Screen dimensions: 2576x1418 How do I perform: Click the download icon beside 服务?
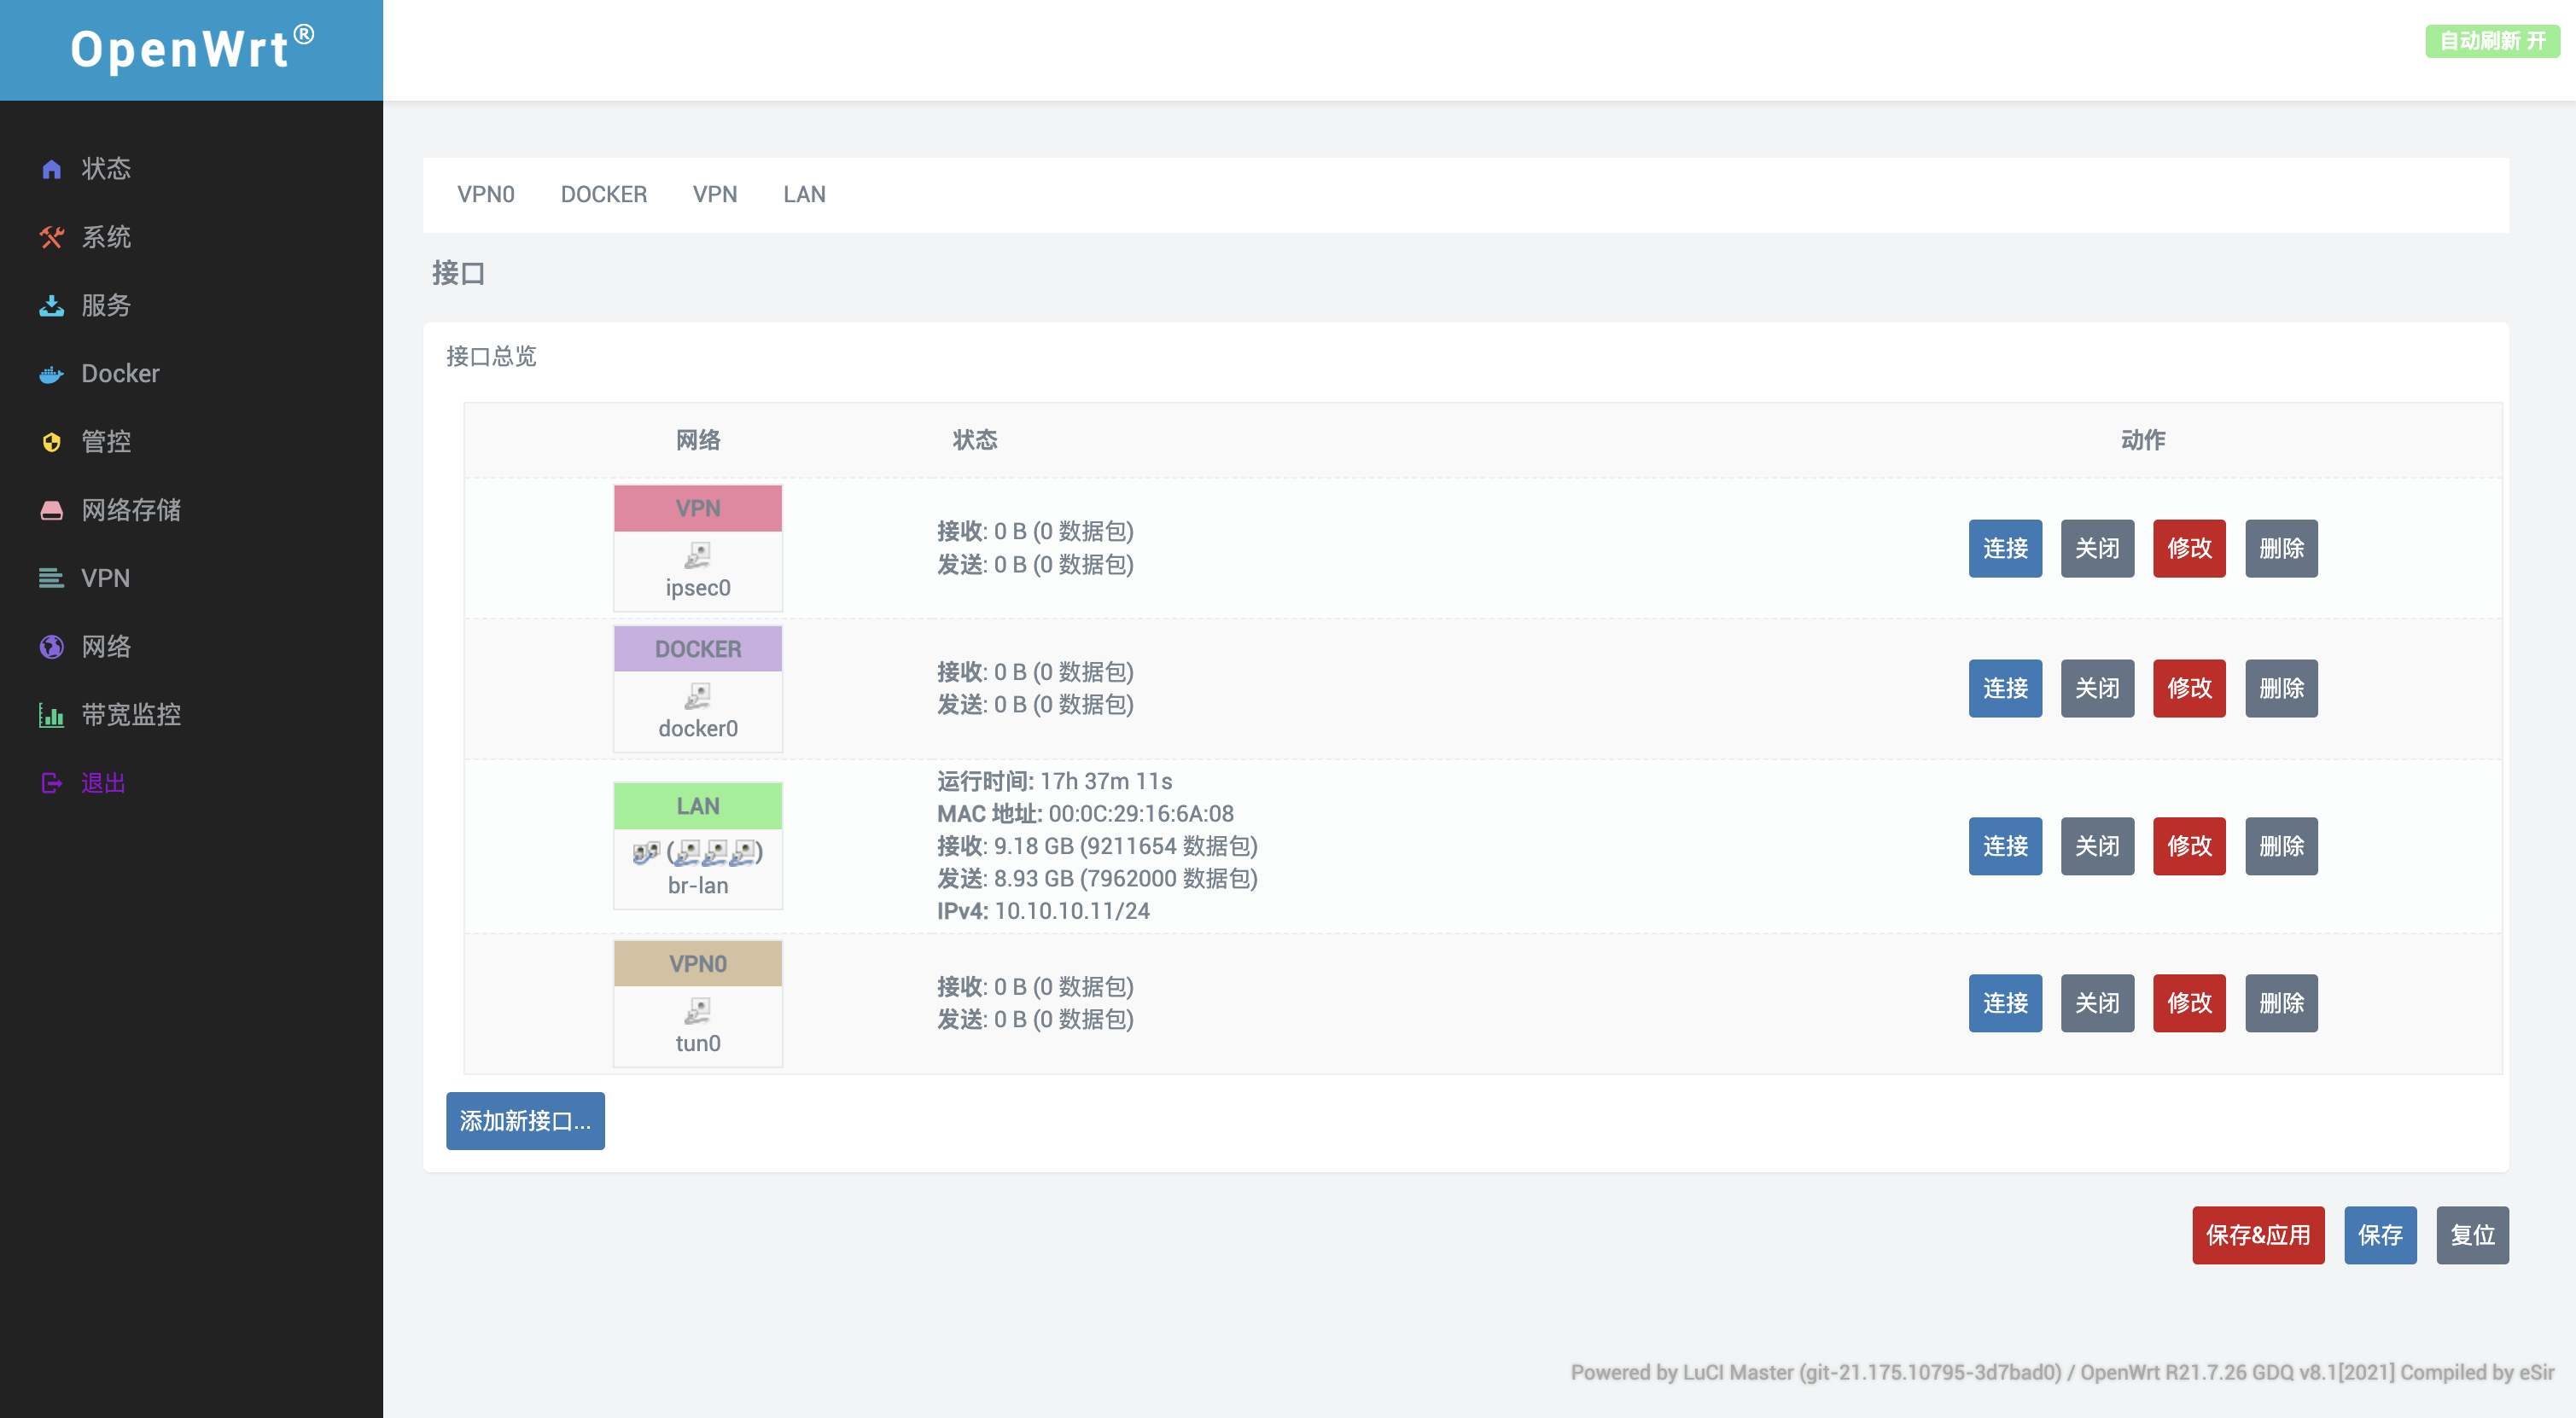(52, 305)
